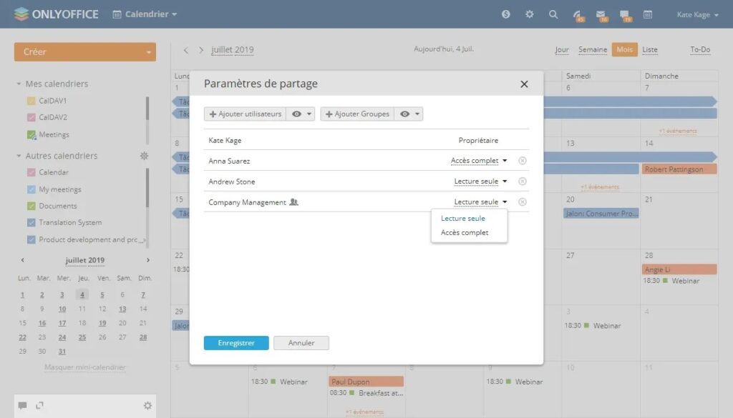This screenshot has height=418, width=733.
Task: Click Ajouter utilisateurs button
Action: (245, 114)
